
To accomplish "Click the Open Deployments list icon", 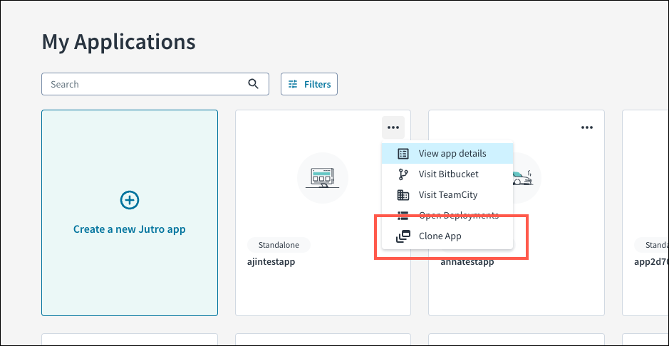I will point(403,215).
